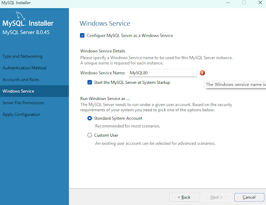This screenshot has width=266, height=205.
Task: Close the MySQL Installer window
Action: pyautogui.click(x=260, y=3)
